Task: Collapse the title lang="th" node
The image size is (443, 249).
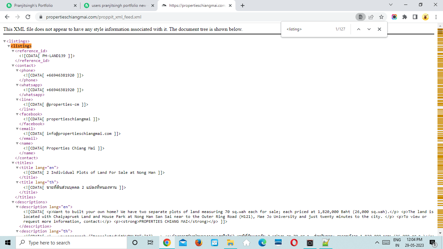Action: [x=17, y=182]
